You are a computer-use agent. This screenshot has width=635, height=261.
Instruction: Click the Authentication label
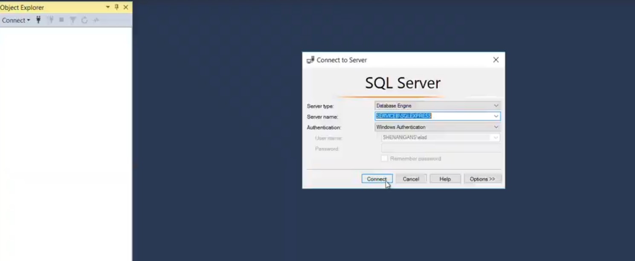[x=324, y=128]
